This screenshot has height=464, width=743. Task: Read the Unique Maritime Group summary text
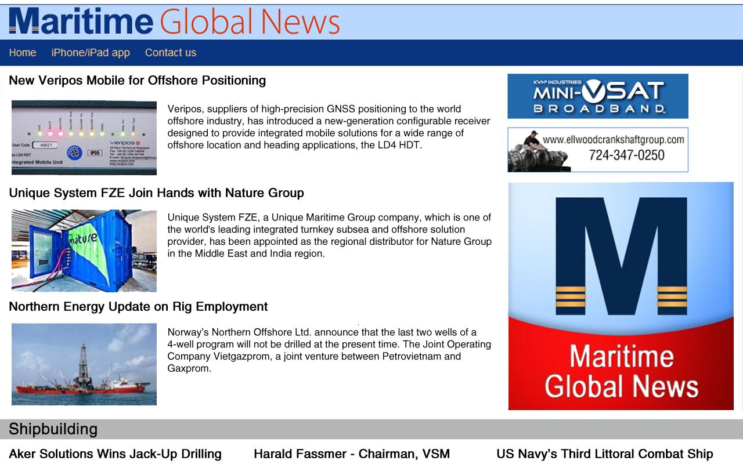point(330,235)
